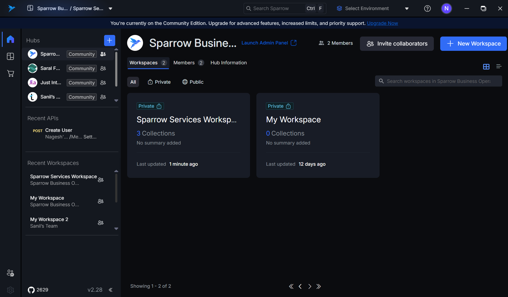Viewport: 508px width, 297px height.
Task: Click the members icon on Saral F... hub row
Action: tap(103, 68)
